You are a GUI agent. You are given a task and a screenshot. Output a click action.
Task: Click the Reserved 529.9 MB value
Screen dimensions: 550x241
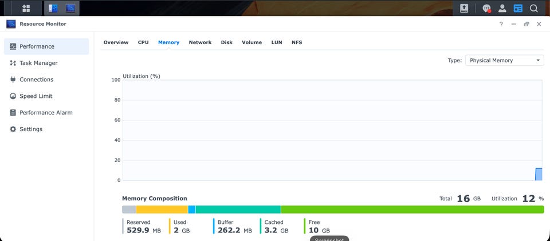pyautogui.click(x=144, y=231)
